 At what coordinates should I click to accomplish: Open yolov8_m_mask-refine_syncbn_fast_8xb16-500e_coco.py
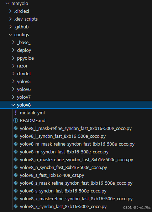coord(77,144)
